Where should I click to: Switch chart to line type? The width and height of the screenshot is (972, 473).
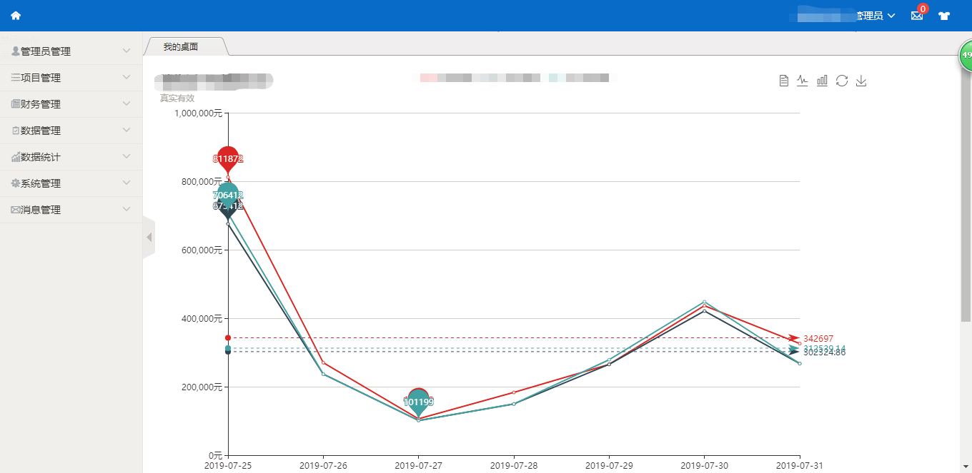pos(803,81)
